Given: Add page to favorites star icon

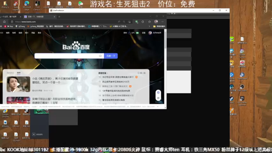Looking at the screenshot, I should click(x=129, y=22).
